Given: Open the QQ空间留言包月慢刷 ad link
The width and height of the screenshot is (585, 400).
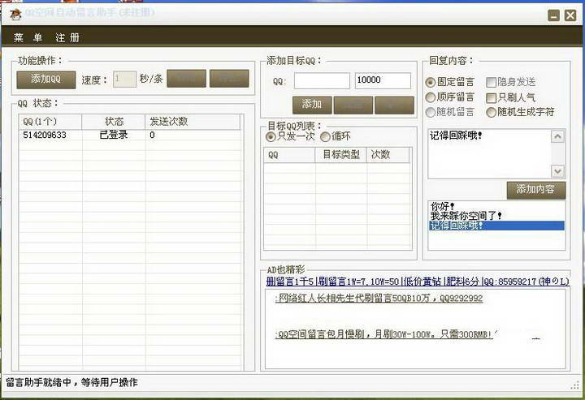Looking at the screenshot, I should pos(383,334).
